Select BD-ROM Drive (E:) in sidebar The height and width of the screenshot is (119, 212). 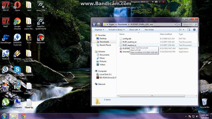point(106,78)
